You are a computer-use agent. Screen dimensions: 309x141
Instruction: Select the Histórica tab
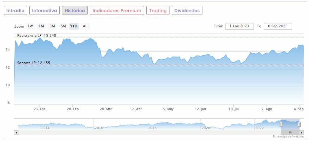(75, 11)
